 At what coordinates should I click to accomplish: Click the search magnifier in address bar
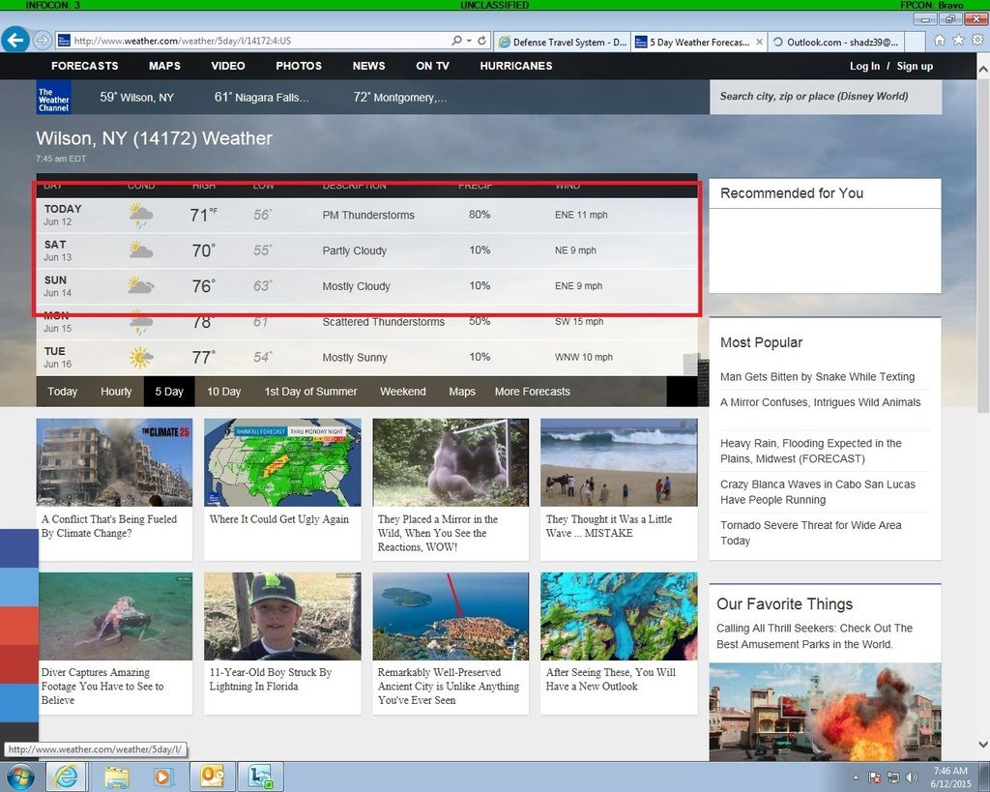click(x=456, y=41)
